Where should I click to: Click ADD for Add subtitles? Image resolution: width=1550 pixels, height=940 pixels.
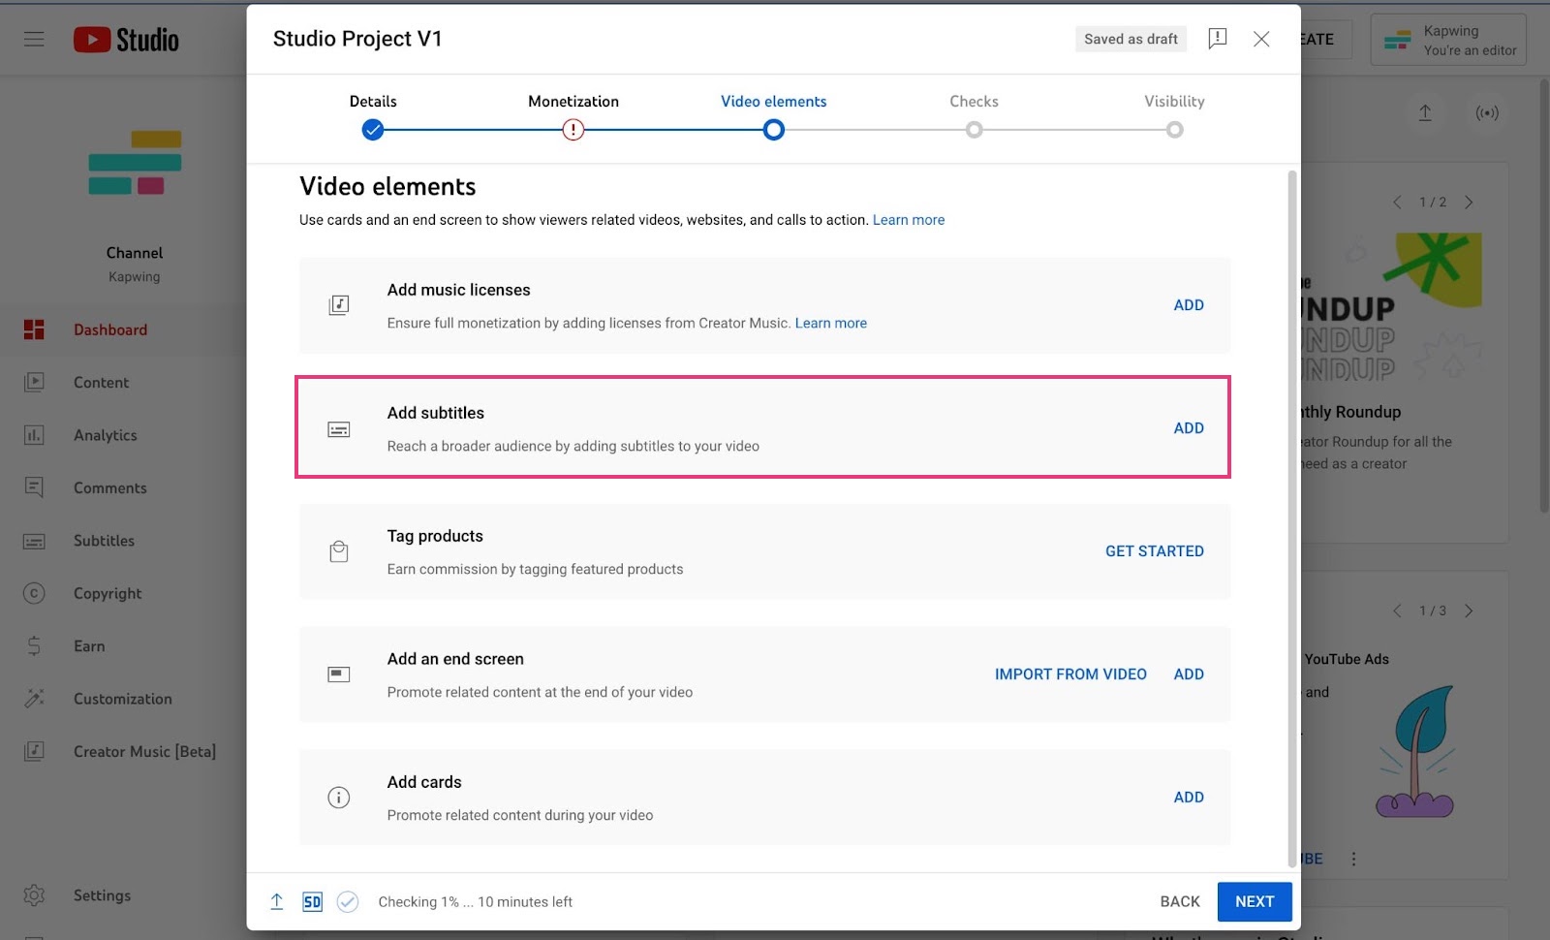pos(1189,428)
